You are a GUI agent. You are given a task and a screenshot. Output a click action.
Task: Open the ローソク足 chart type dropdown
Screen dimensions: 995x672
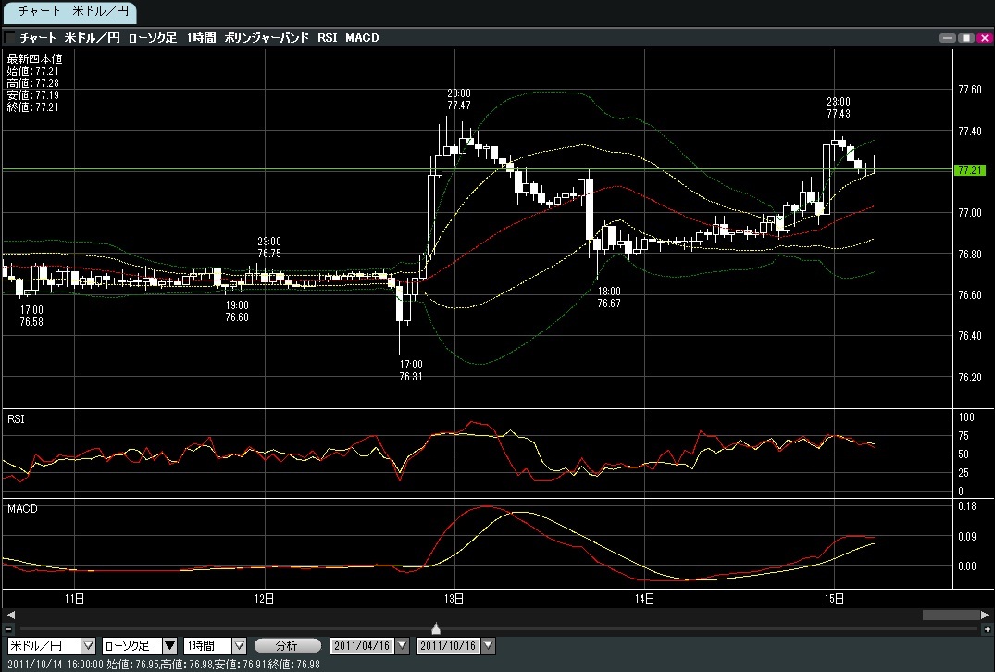click(170, 645)
